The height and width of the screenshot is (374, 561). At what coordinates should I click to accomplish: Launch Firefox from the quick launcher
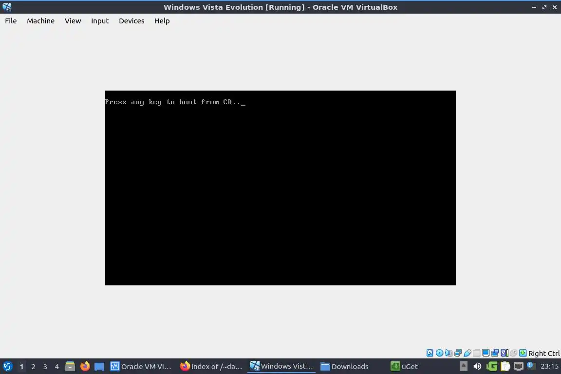(85, 366)
